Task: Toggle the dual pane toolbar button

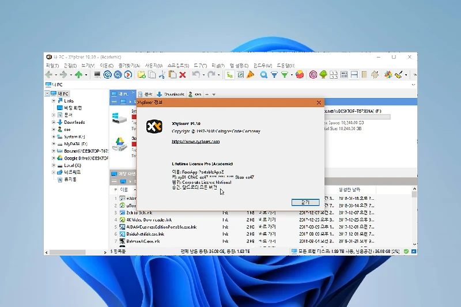Action: (x=354, y=75)
